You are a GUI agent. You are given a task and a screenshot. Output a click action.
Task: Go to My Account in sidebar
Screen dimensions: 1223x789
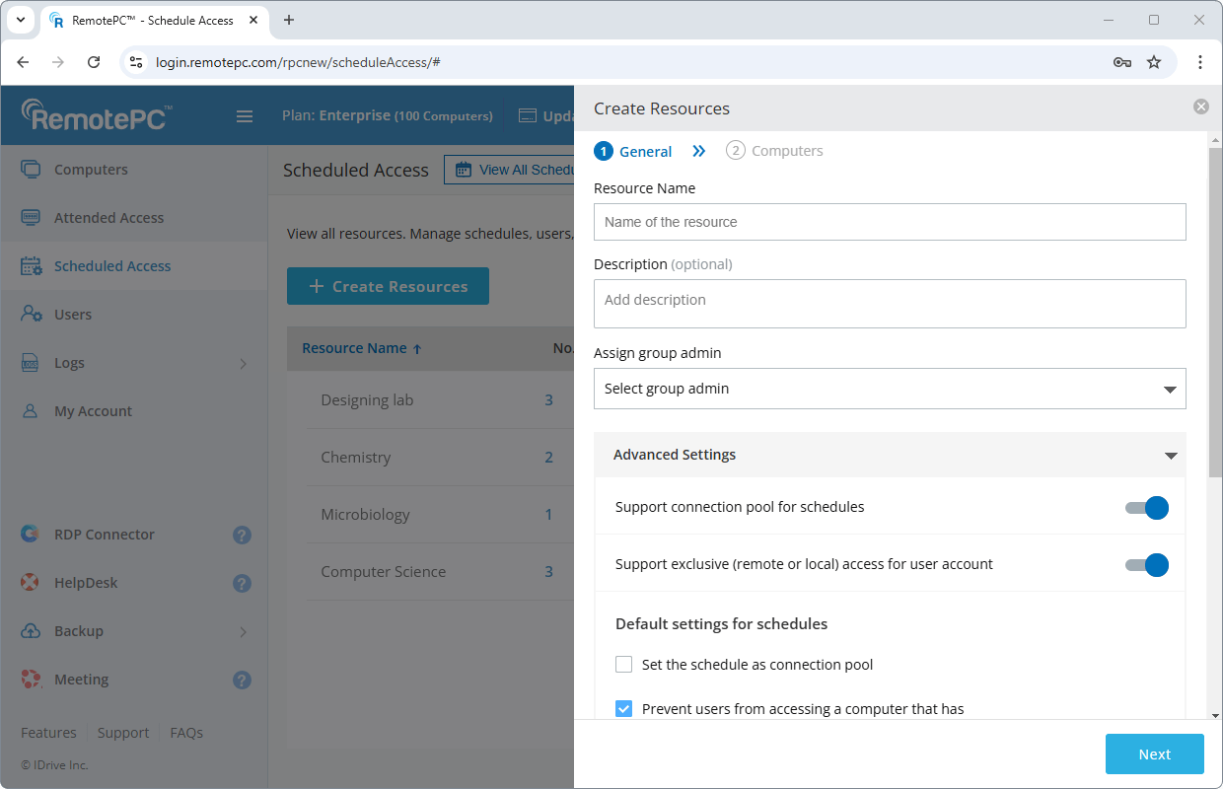93,411
